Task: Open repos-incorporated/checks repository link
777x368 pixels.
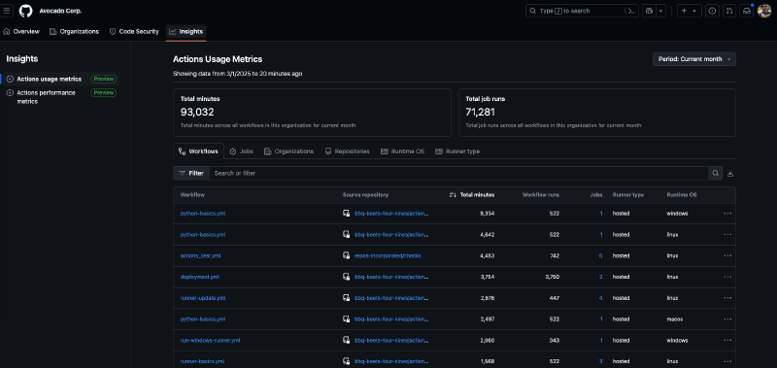Action: tap(388, 255)
